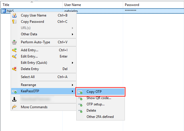Viewport: 184px width, 131px height.
Task: Choose Copy OTP from the submenu
Action: click(94, 92)
